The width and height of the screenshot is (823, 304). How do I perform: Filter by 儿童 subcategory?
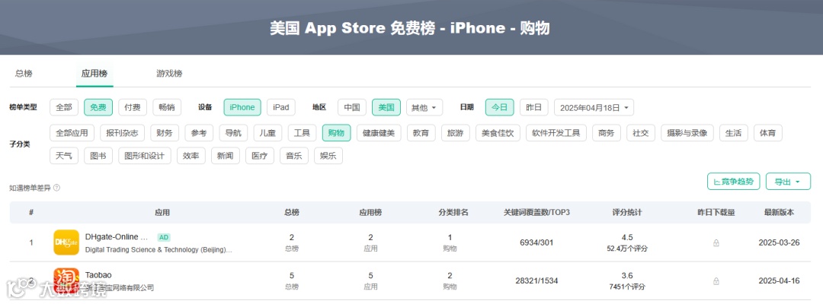pos(267,133)
